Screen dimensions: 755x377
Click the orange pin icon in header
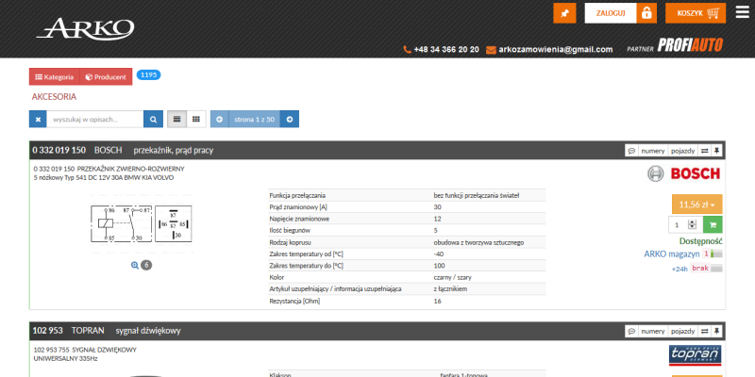click(564, 13)
